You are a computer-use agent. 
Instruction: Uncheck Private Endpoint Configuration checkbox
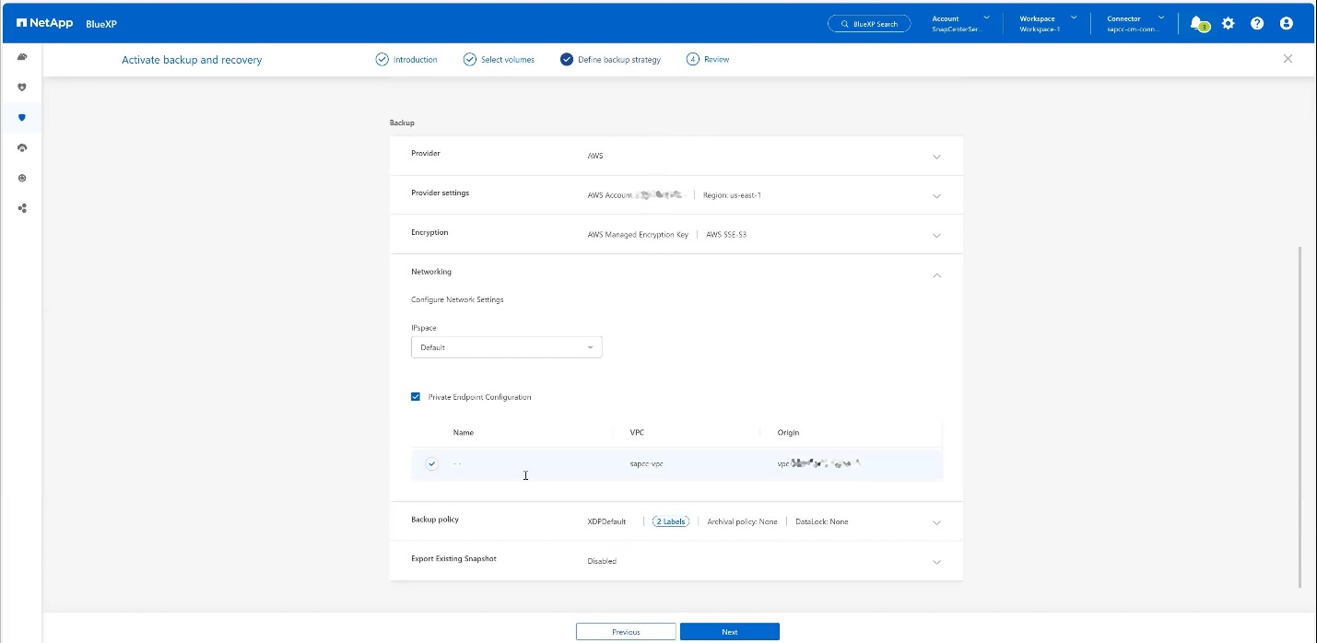click(x=416, y=397)
